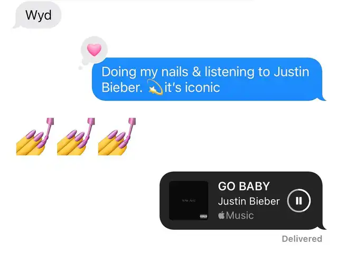338x253 pixels.
Task: Click the circular progress ring around pause
Action: pos(298,201)
